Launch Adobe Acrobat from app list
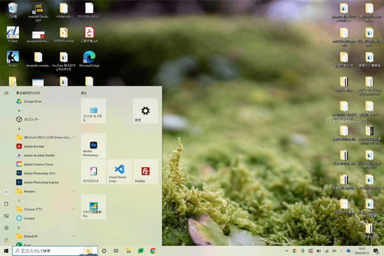Viewport: 384px width, 256px height. pyautogui.click(x=46, y=146)
